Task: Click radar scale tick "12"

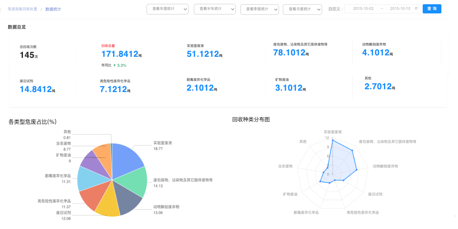Action: [x=327, y=138]
